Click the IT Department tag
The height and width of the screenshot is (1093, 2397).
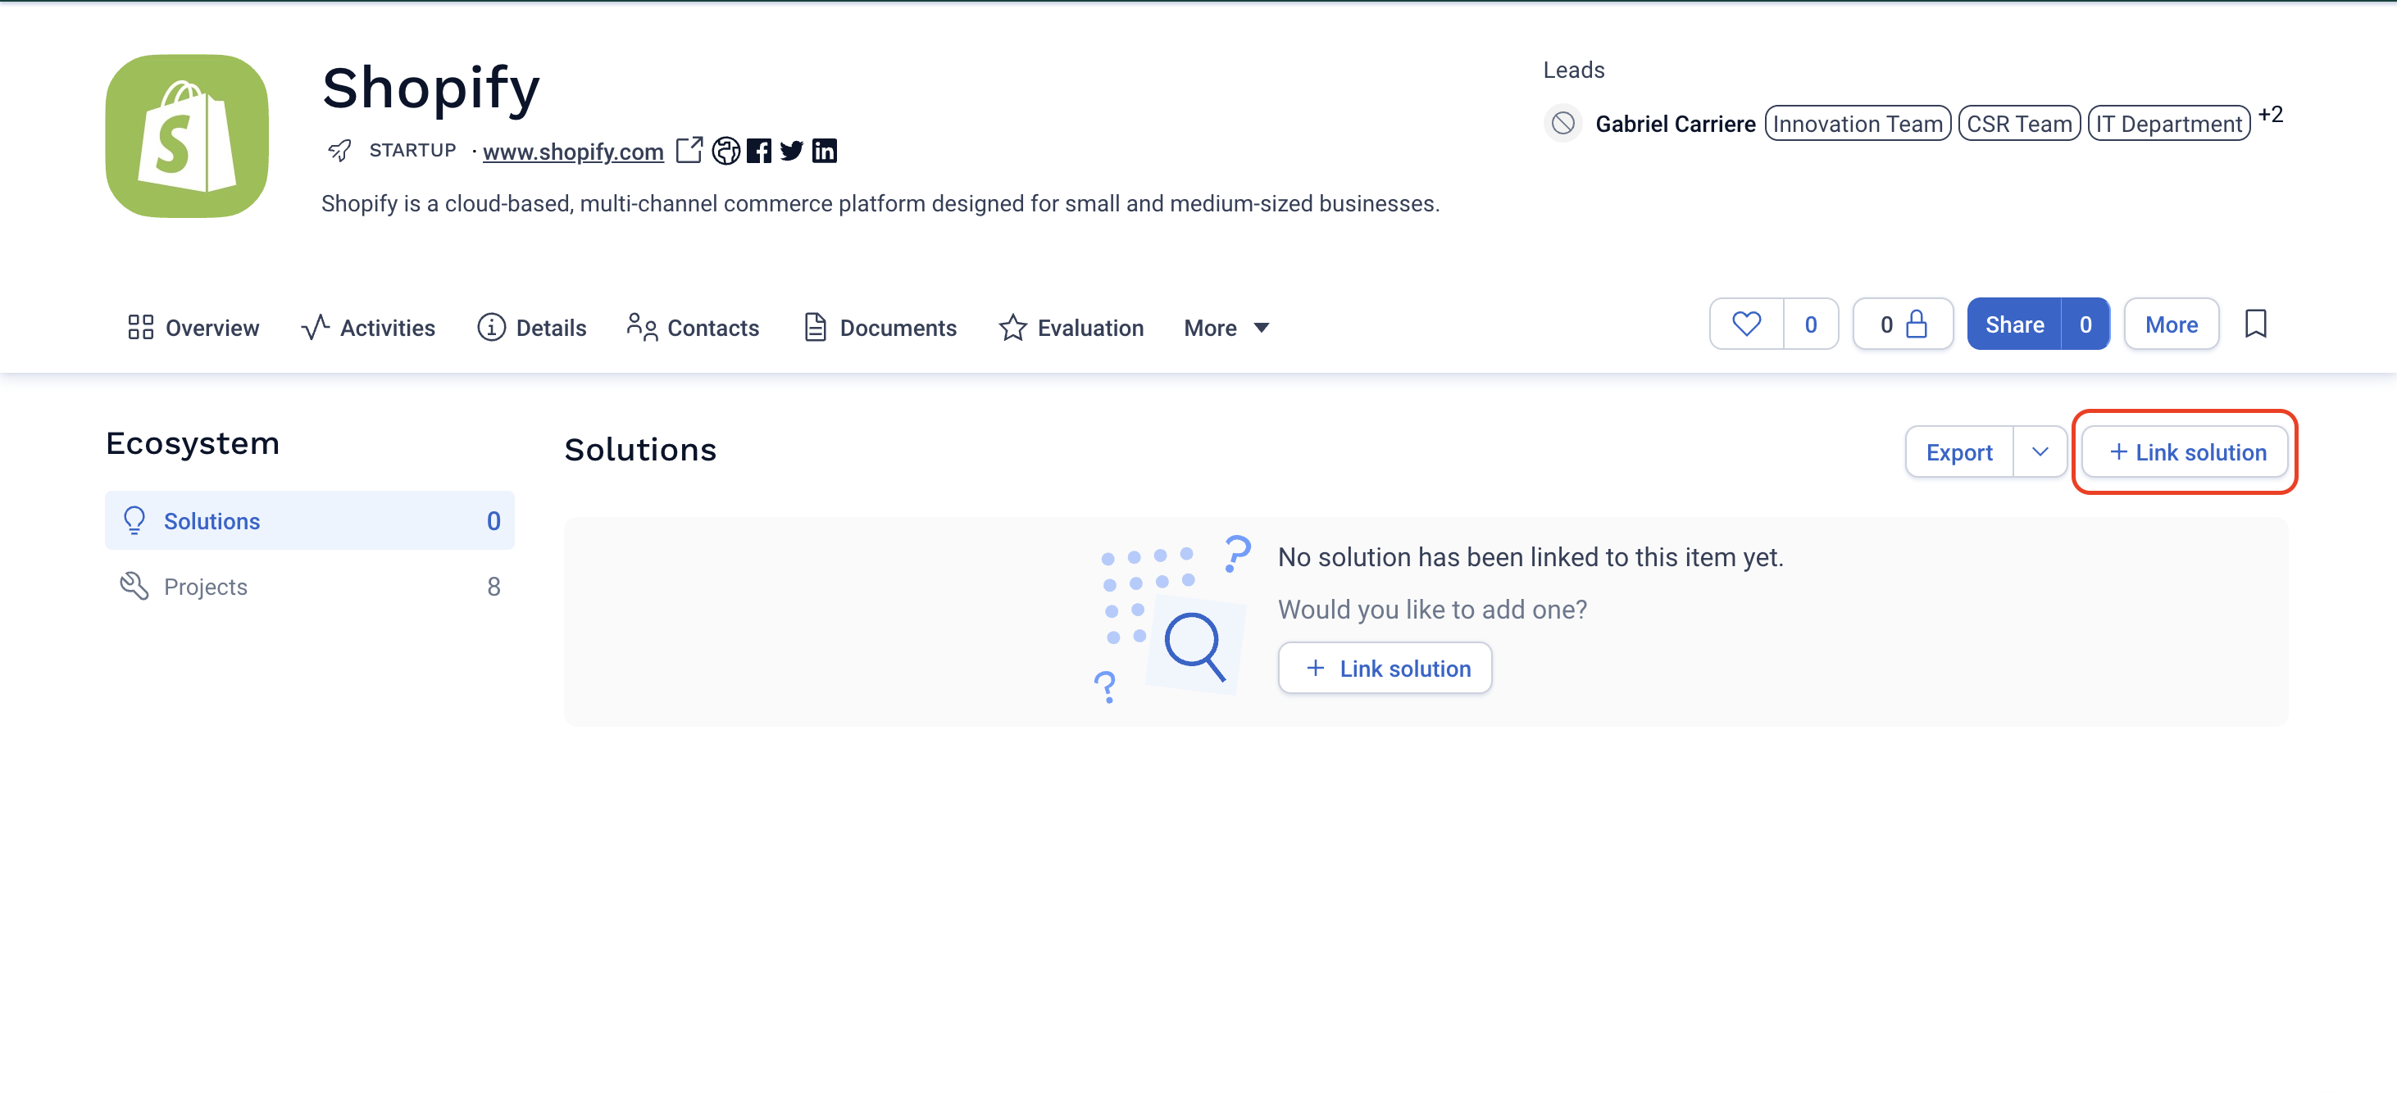[2169, 123]
